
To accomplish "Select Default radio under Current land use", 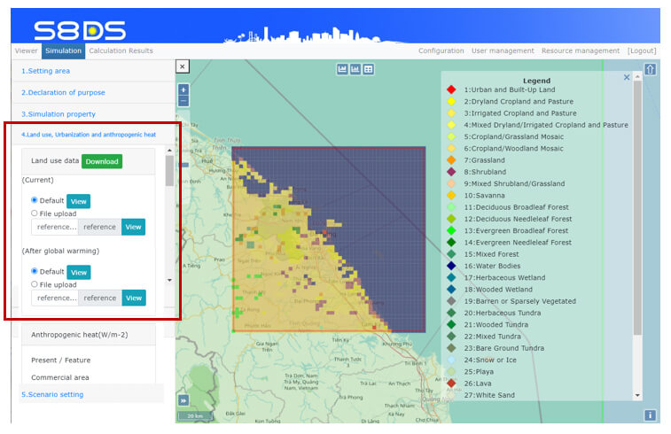I will 35,200.
